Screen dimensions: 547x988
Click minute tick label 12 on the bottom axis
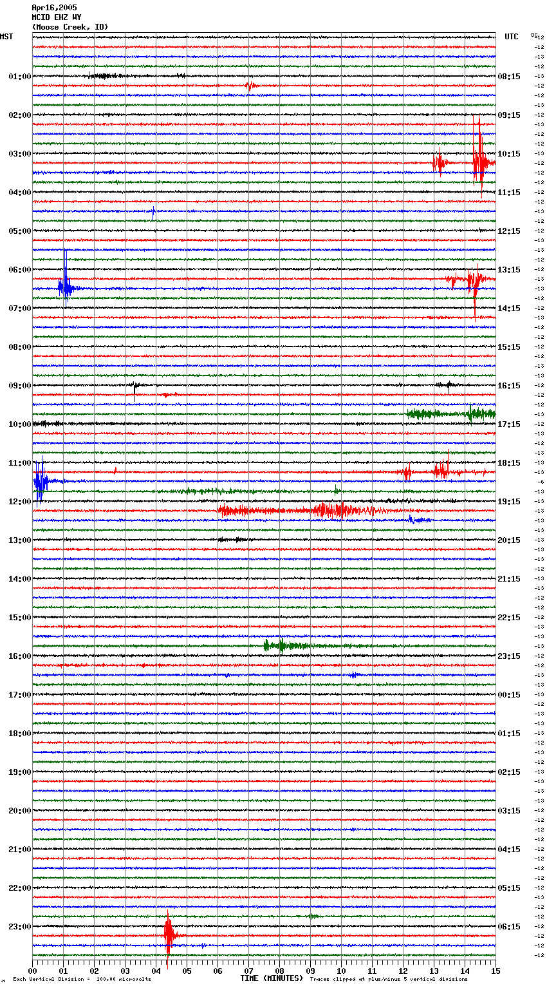coord(403,971)
